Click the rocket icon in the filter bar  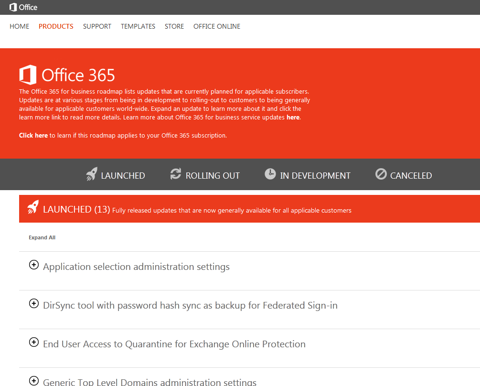click(x=92, y=174)
